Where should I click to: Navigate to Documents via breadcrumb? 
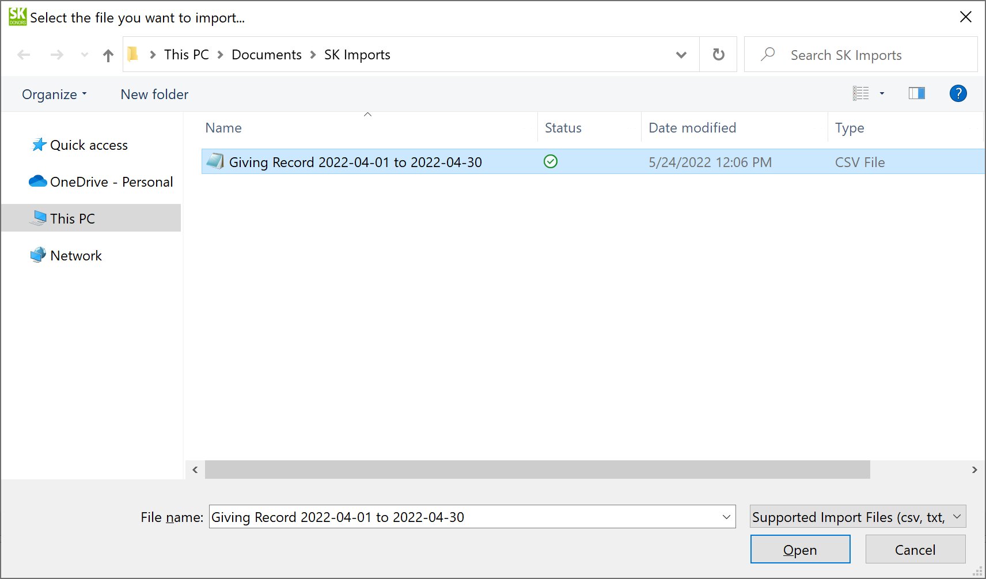(x=266, y=54)
